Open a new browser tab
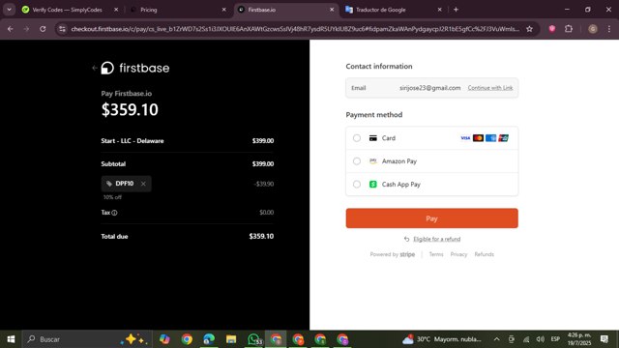619x348 pixels. pyautogui.click(x=456, y=10)
